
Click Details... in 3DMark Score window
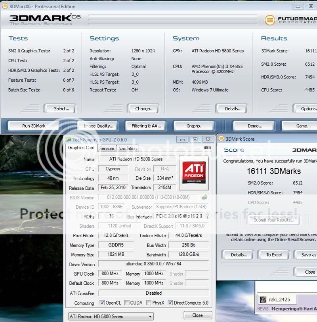tap(238, 255)
